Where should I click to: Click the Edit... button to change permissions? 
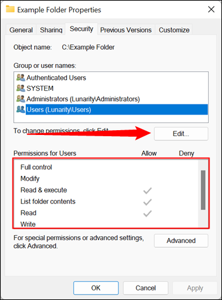[x=181, y=134]
